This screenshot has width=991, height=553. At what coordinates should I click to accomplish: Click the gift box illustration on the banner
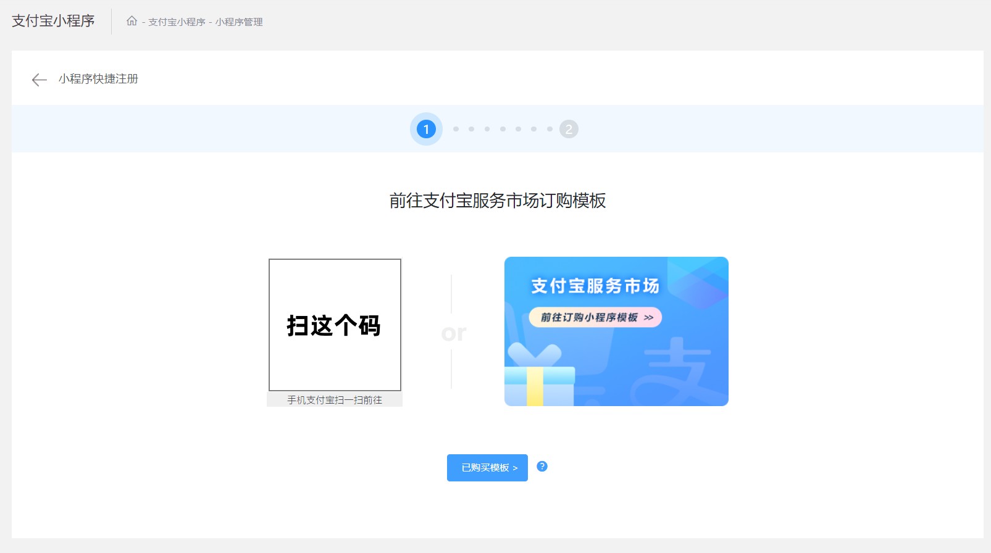click(539, 375)
